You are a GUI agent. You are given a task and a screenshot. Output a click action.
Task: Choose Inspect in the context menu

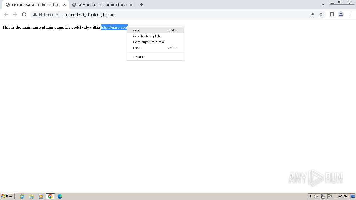click(155, 57)
